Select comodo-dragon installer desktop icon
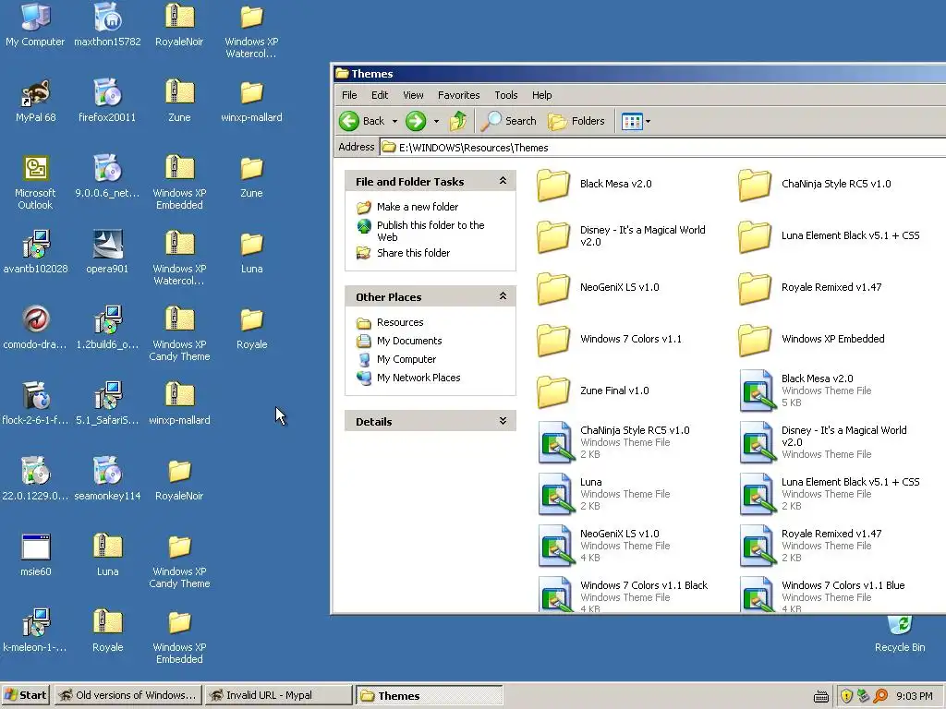The image size is (946, 709). click(35, 329)
